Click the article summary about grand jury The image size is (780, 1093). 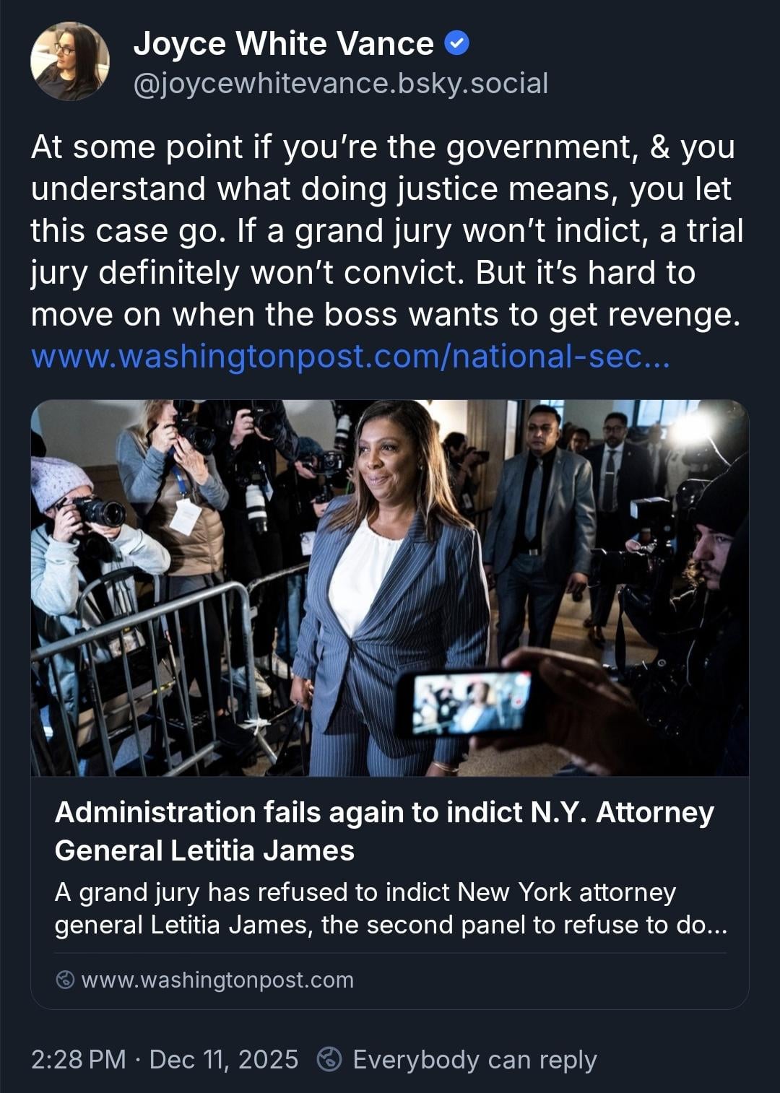pos(391,908)
